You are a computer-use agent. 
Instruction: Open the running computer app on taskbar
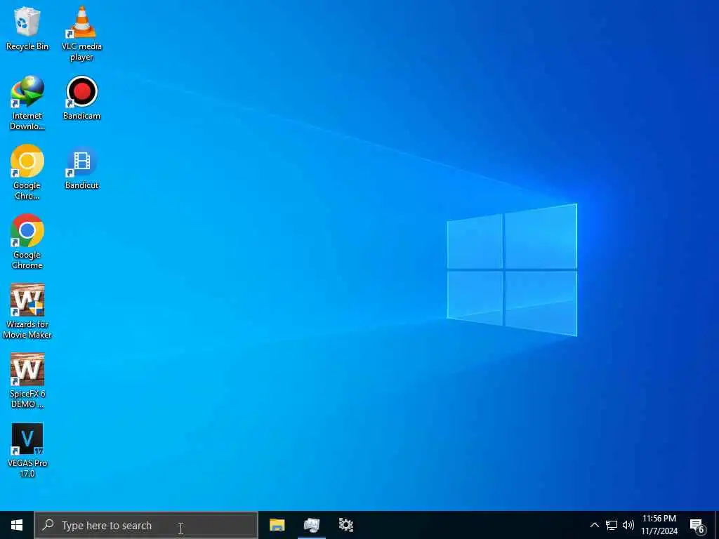pyautogui.click(x=311, y=525)
